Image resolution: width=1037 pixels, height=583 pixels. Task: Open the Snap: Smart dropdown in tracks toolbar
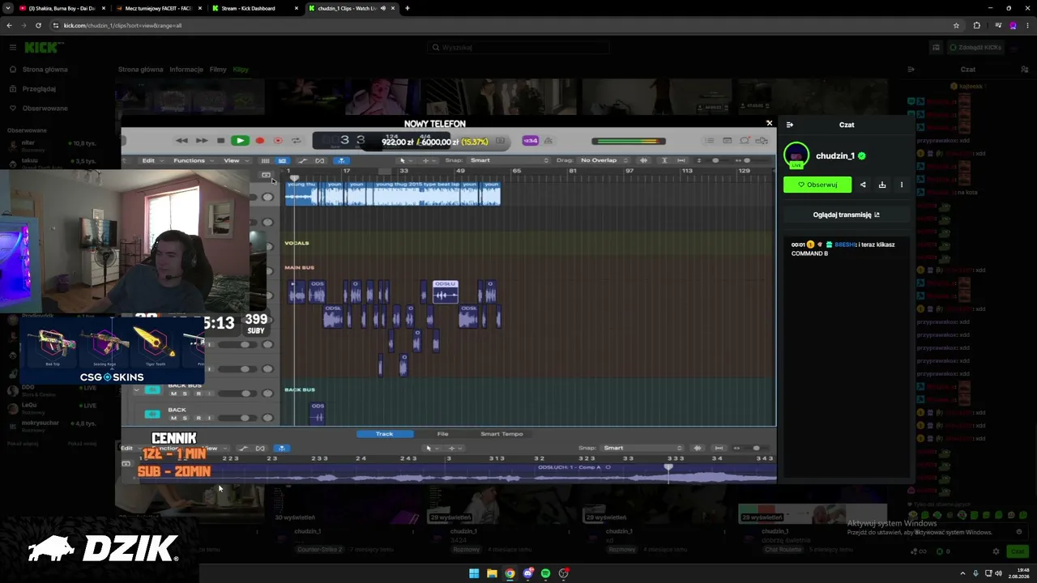[x=508, y=160]
